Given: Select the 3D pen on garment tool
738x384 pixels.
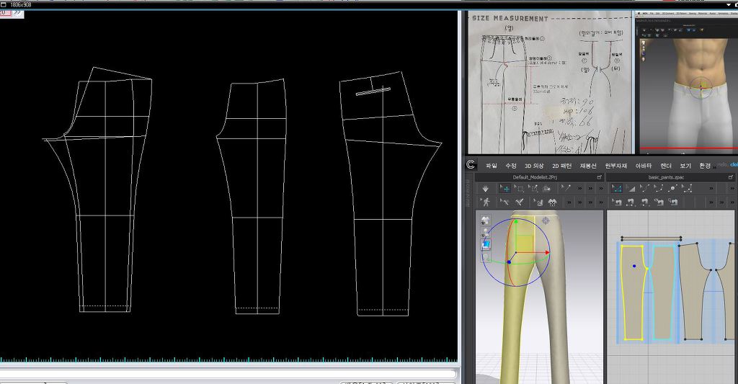Looking at the screenshot, I should 539,203.
